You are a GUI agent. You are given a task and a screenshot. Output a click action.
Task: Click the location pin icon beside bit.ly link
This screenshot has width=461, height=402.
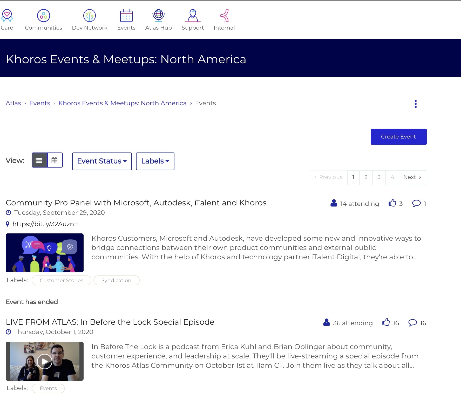[x=8, y=224]
